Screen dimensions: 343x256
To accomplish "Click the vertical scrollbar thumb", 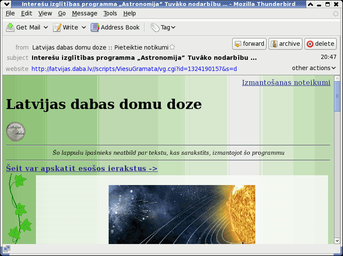I will pyautogui.click(x=337, y=97).
